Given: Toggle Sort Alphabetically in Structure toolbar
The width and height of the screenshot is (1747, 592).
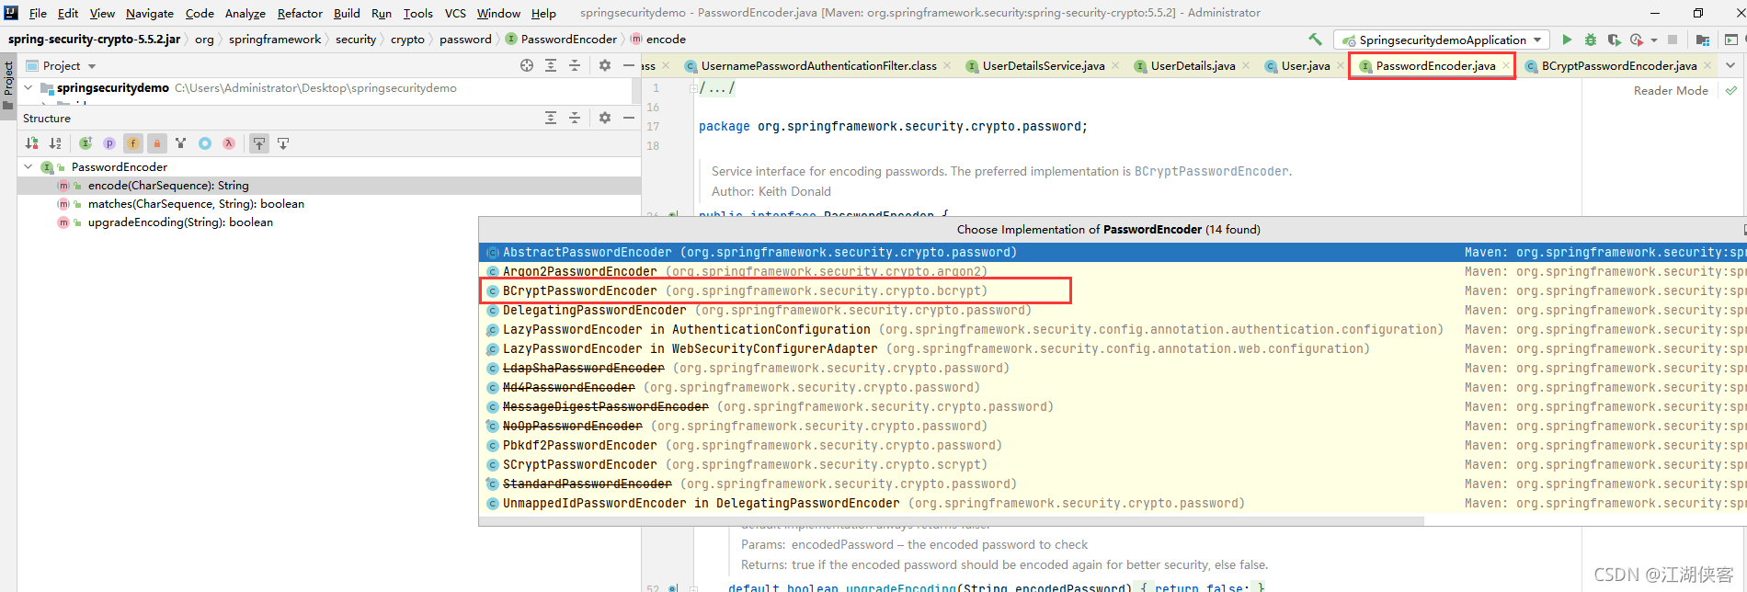Looking at the screenshot, I should coord(55,143).
